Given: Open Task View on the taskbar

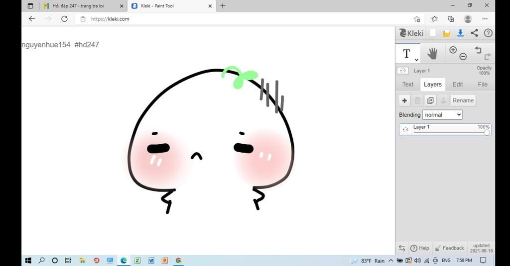Looking at the screenshot, I should pos(68,261).
